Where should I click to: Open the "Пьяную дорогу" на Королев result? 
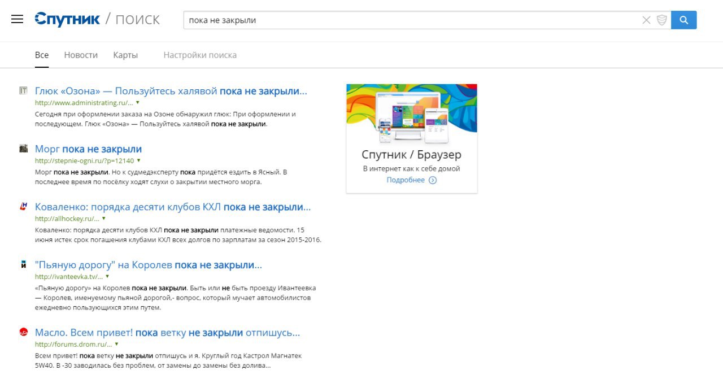pos(149,265)
